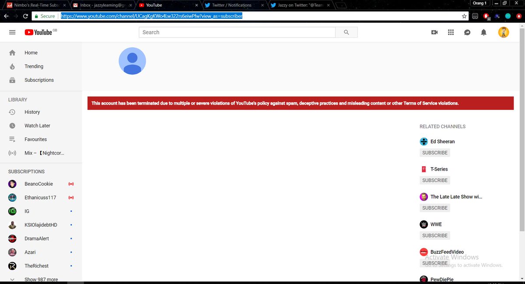
Task: Open the Orang 1 profile switcher
Action: click(x=479, y=3)
